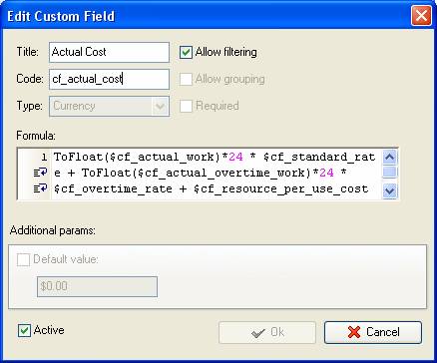Screen dimensions: 437x363
Task: Click the Type combo box arrow
Action: coord(160,107)
